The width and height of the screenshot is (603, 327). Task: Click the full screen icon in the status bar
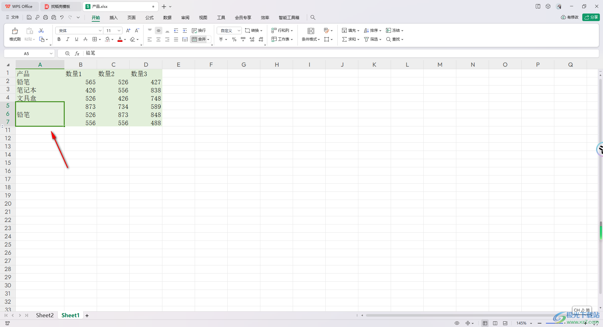click(x=595, y=323)
